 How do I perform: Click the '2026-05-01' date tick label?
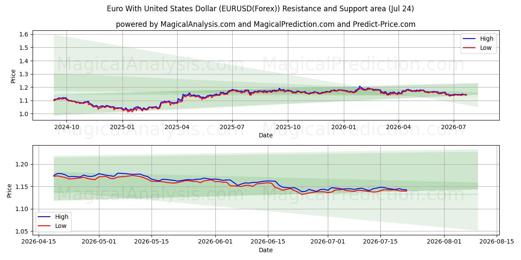[99, 242]
